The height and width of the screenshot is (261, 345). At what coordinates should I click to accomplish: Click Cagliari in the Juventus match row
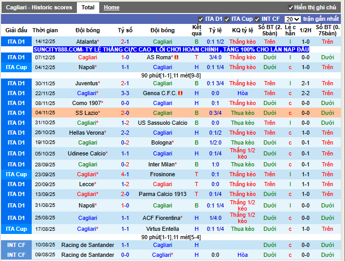click(x=163, y=83)
